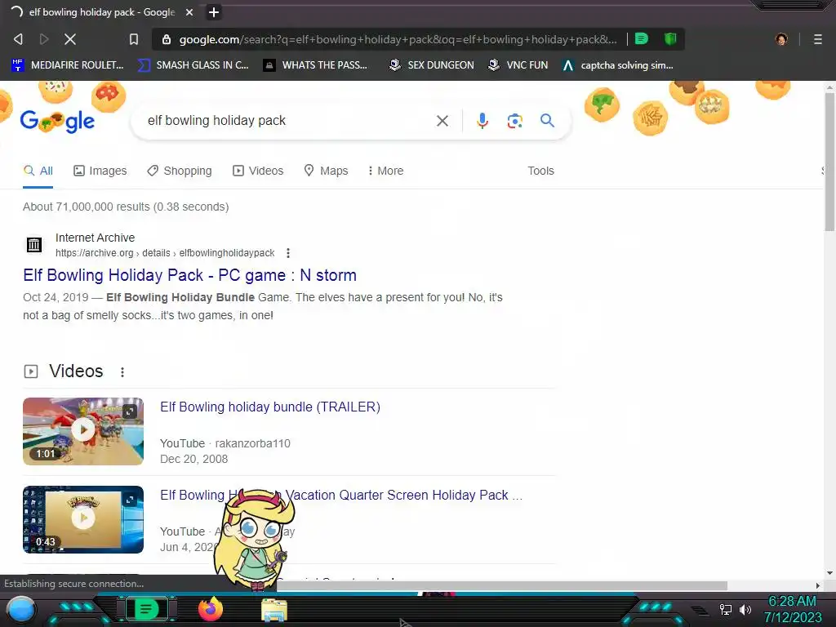836x627 pixels.
Task: Click the site security lock icon
Action: (167, 39)
